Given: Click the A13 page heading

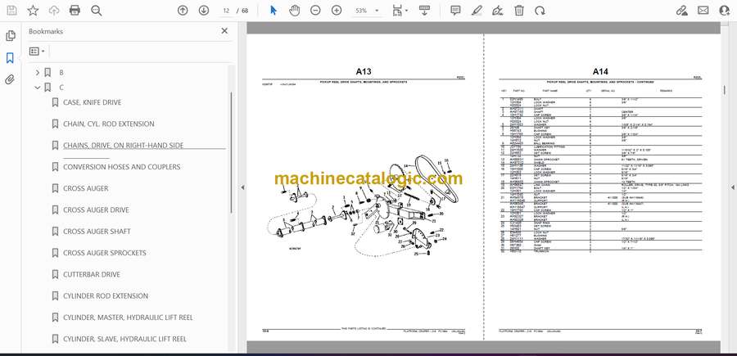Looking at the screenshot, I should (364, 71).
